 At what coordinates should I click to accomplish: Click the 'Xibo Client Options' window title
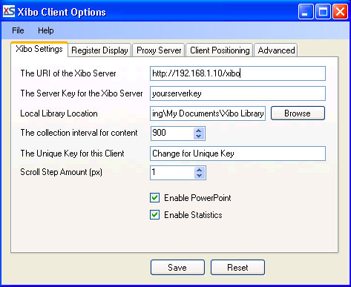tap(62, 12)
